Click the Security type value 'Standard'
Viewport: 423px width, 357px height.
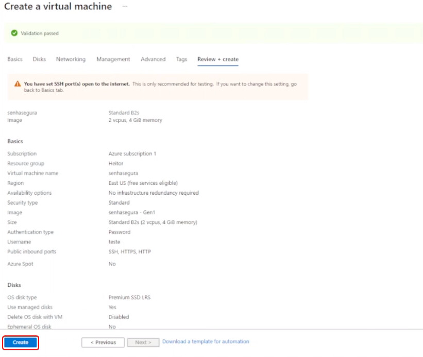coord(119,202)
